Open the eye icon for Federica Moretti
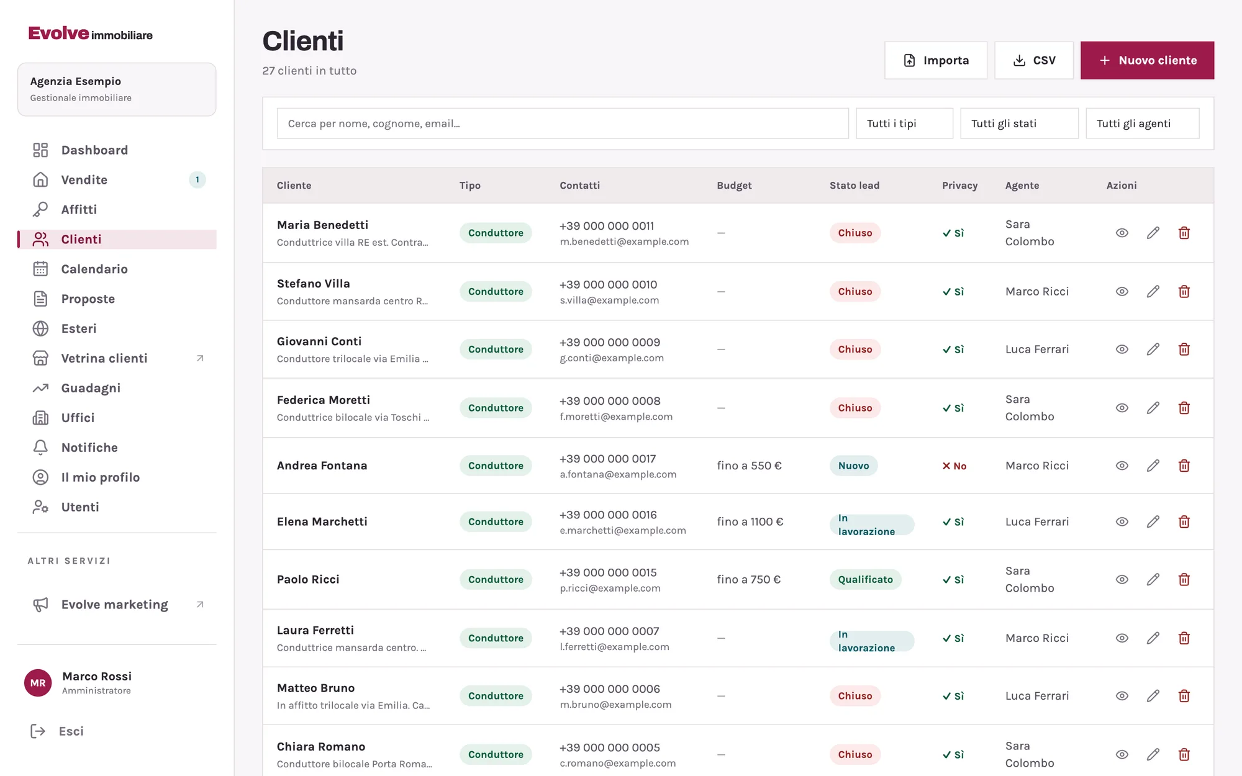 pyautogui.click(x=1122, y=408)
